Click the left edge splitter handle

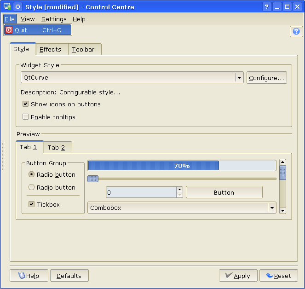click(x=3, y=156)
